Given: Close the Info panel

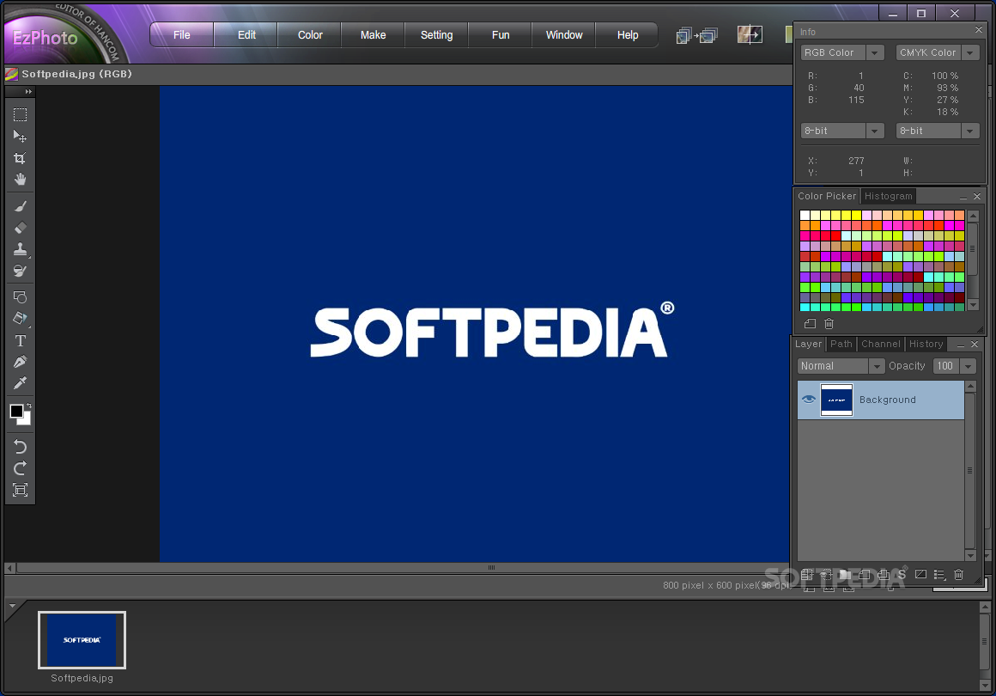Looking at the screenshot, I should coord(978,30).
